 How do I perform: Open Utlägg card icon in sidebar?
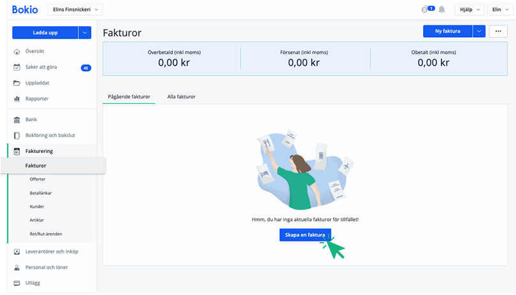pyautogui.click(x=17, y=283)
